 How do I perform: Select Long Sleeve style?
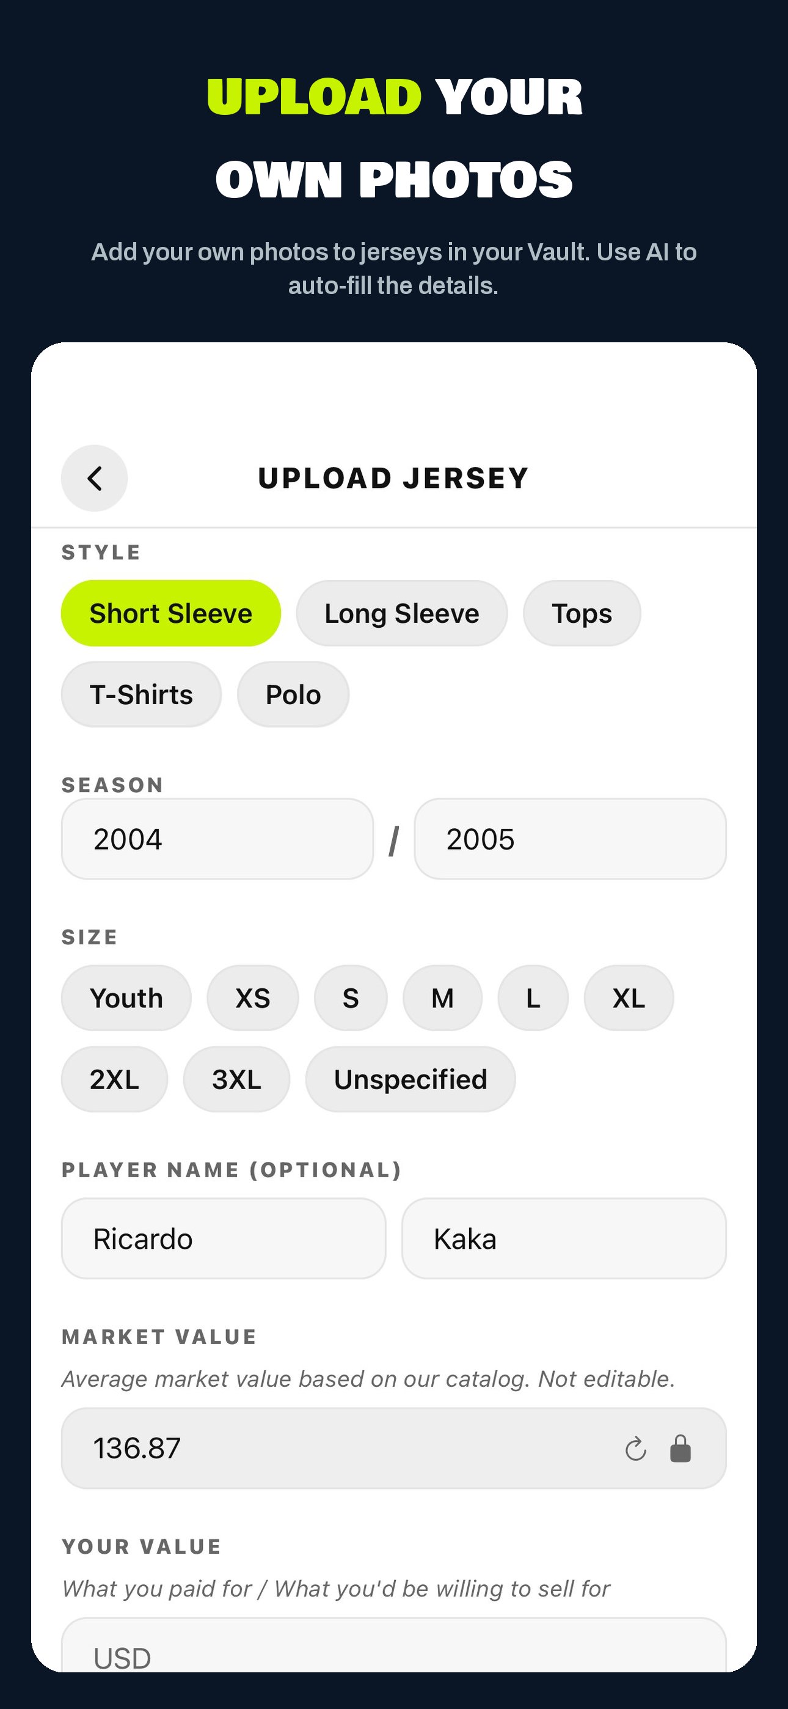[401, 613]
